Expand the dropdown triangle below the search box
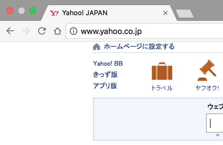Image resolution: width=223 pixels, height=145 pixels. click(x=217, y=135)
